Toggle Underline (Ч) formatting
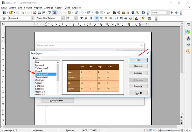This screenshot has height=132, width=192. pos(91,18)
